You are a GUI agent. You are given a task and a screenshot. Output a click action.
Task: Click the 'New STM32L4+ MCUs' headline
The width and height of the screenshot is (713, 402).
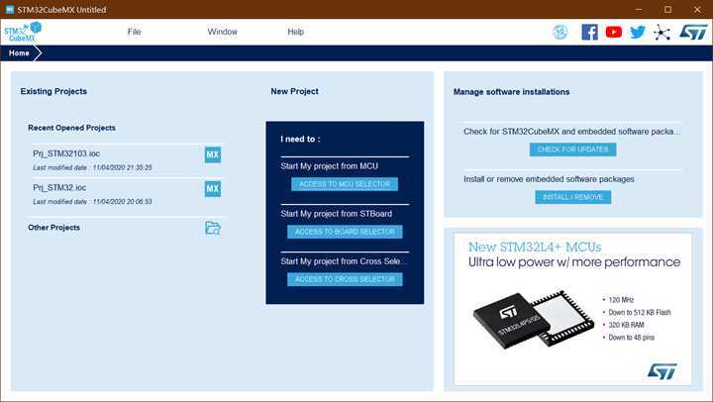[535, 247]
